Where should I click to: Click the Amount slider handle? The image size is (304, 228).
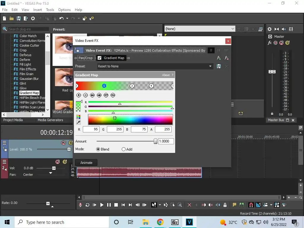pyautogui.click(x=155, y=141)
